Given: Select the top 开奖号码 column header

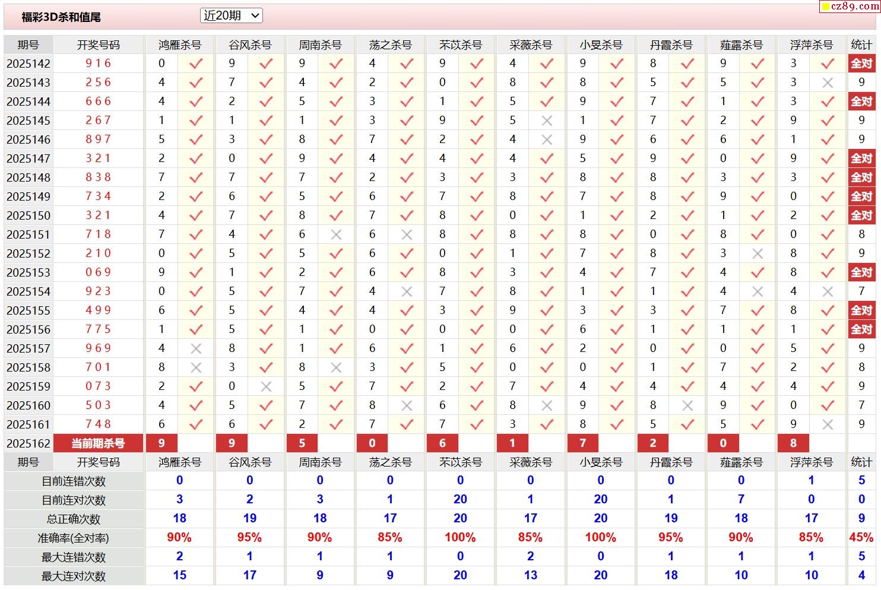Looking at the screenshot, I should tap(99, 45).
